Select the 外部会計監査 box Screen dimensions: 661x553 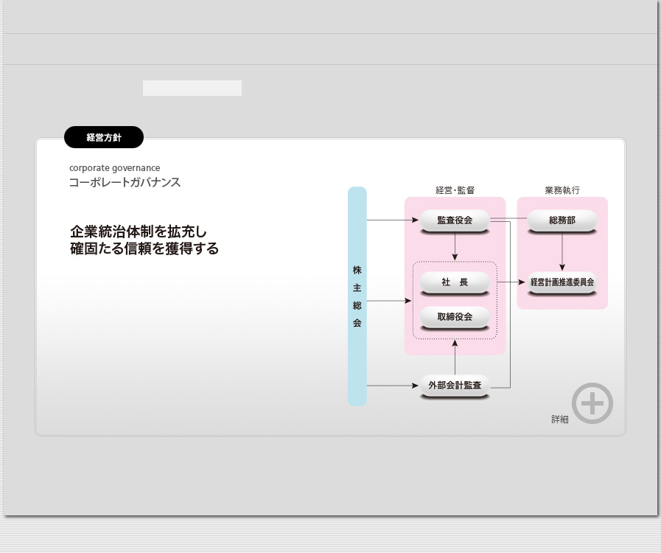click(455, 386)
